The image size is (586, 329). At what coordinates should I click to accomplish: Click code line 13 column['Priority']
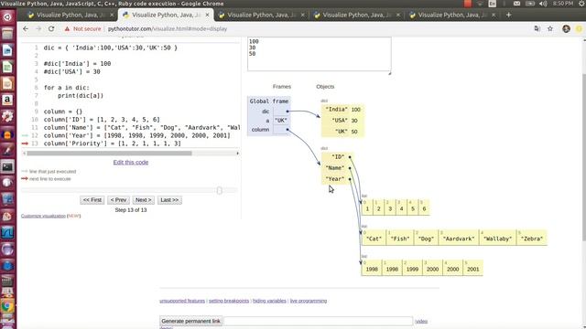point(112,143)
